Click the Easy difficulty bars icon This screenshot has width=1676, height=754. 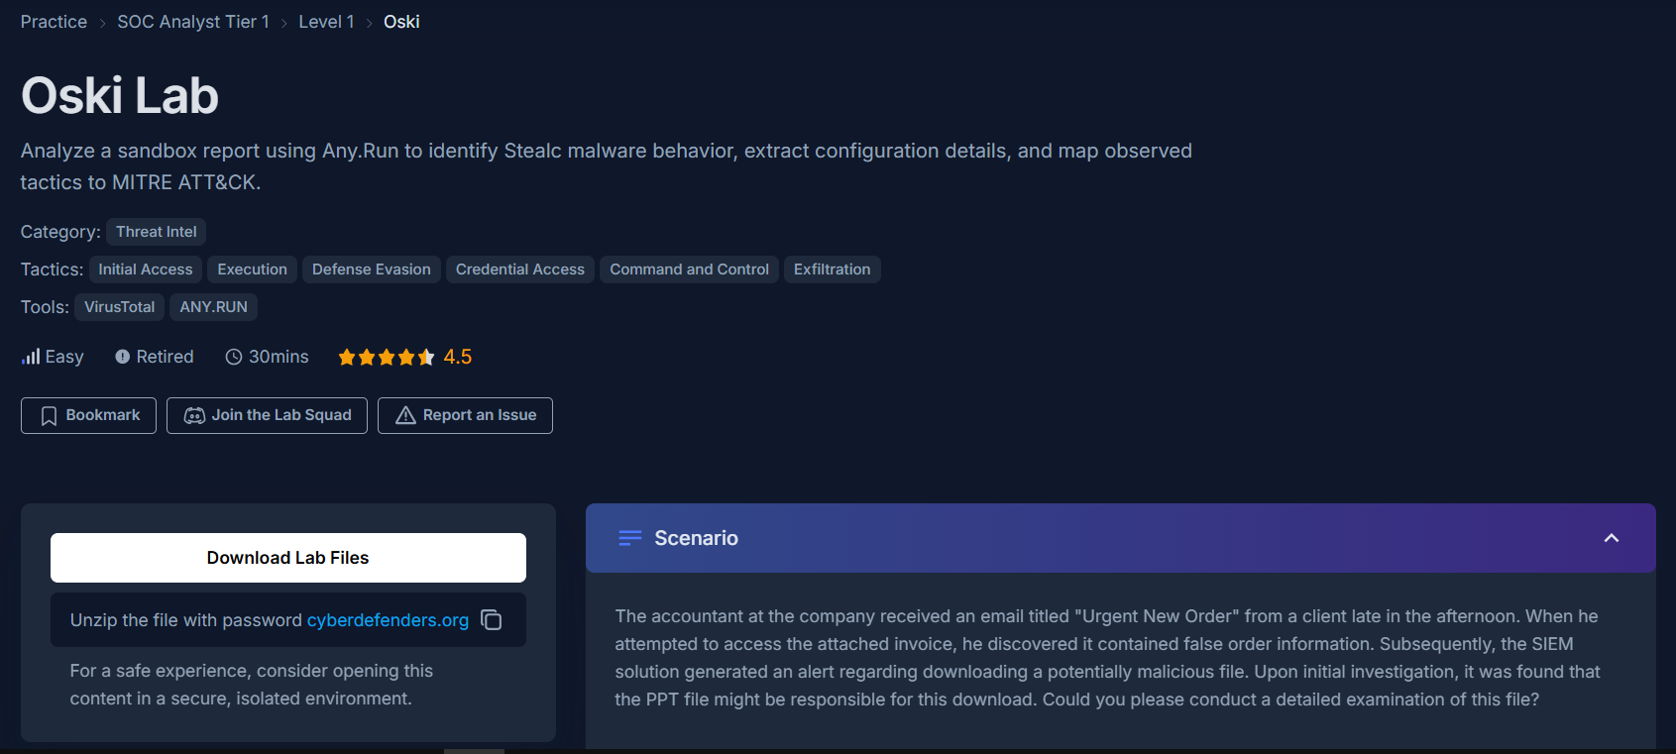[31, 357]
